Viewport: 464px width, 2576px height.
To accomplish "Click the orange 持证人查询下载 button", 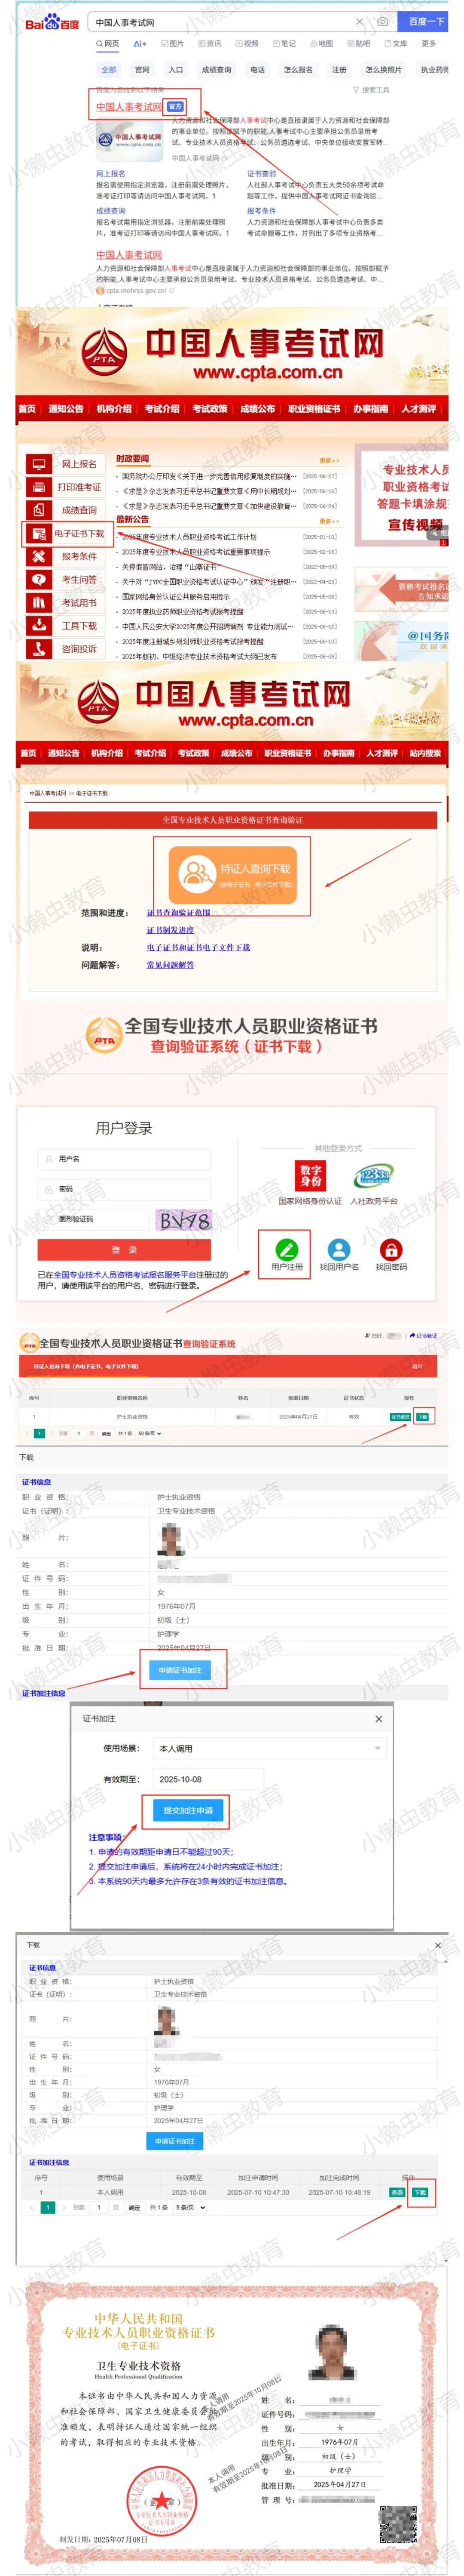I will coord(232,875).
